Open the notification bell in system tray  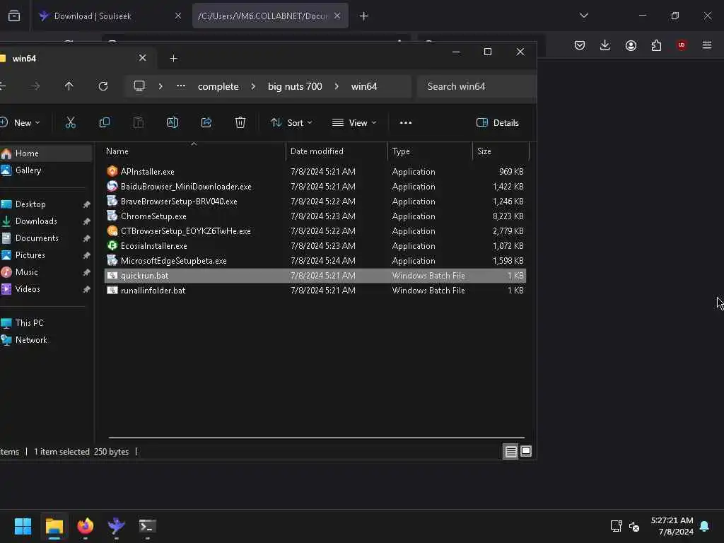(704, 526)
